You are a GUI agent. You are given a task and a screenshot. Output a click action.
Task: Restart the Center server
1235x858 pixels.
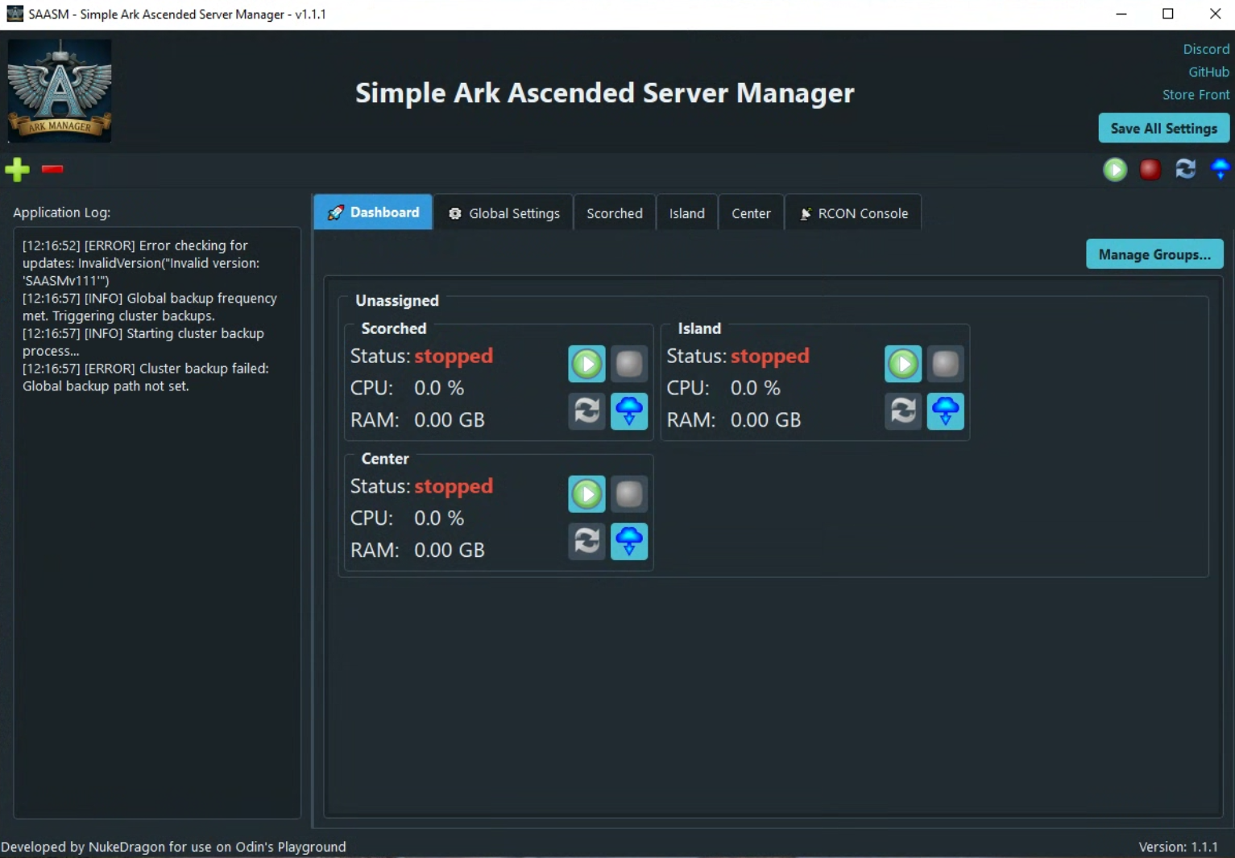(x=586, y=541)
